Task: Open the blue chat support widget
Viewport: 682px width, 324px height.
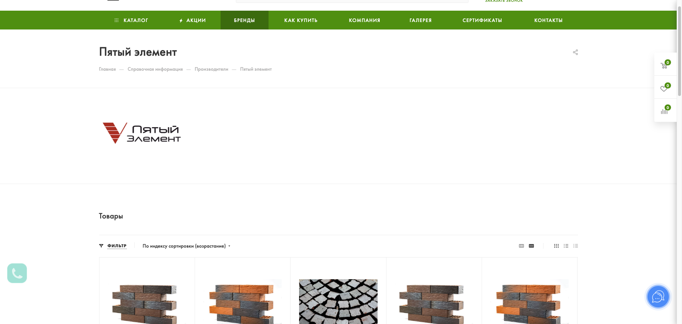Action: pos(658,297)
